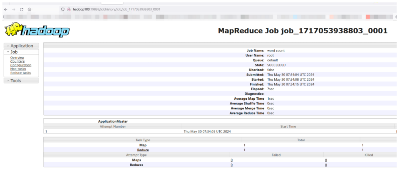Open the Overview link in sidebar

[17, 58]
